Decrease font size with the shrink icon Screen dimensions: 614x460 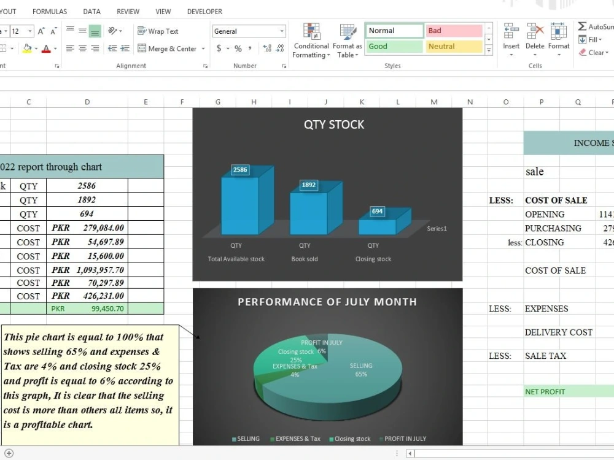53,31
